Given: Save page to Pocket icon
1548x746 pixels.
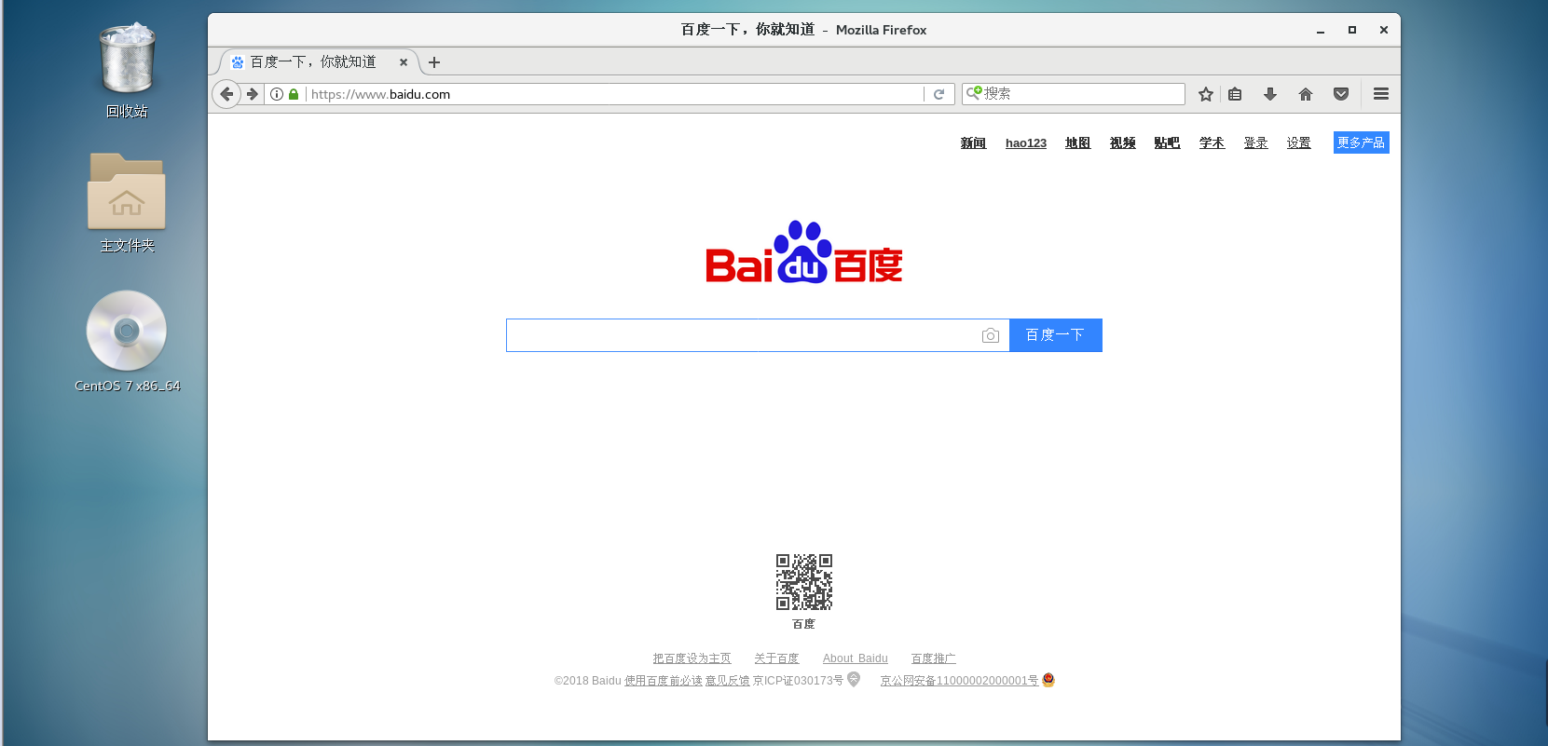Looking at the screenshot, I should (1341, 94).
